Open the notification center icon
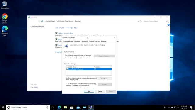Viewport: 195px width, 110px height. (x=191, y=107)
